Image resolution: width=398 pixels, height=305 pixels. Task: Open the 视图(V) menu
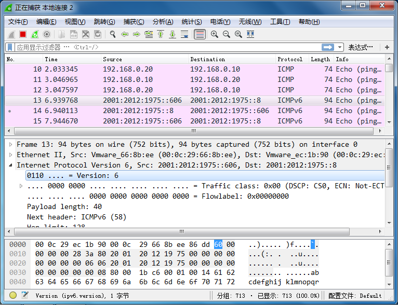(75, 22)
